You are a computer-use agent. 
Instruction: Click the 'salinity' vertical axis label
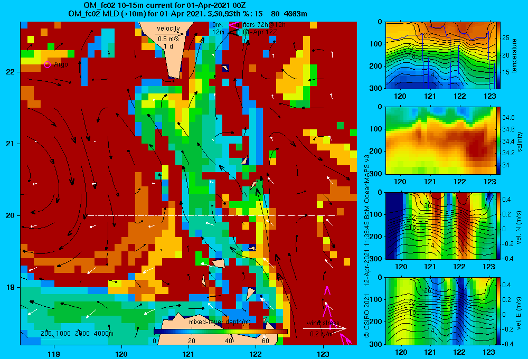(520, 141)
